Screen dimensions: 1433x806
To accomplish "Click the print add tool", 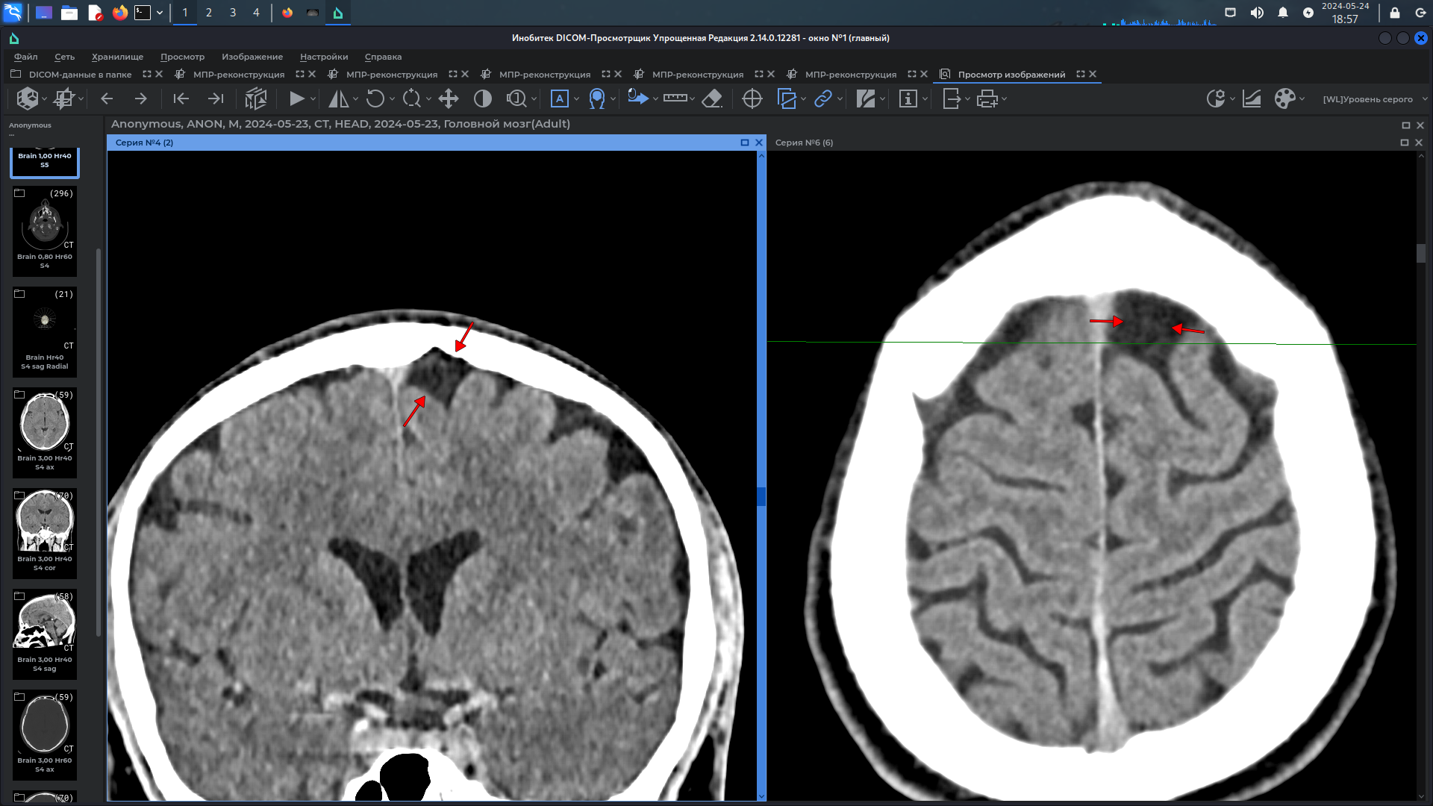I will (x=987, y=99).
